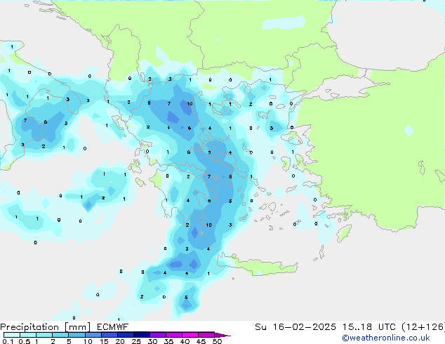Click the 1–2 mm legend swatch

click(x=44, y=335)
